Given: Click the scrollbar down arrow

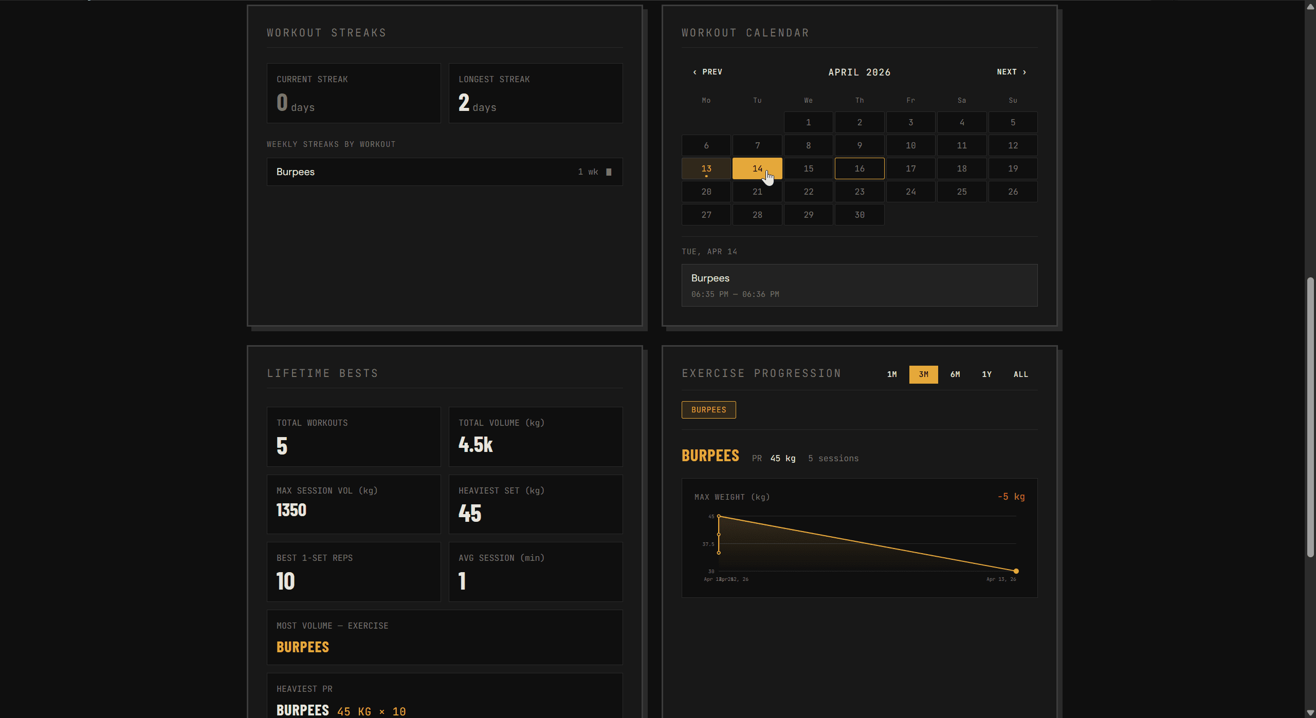Looking at the screenshot, I should (1310, 712).
